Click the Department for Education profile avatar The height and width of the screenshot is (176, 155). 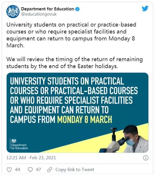pos(13,12)
